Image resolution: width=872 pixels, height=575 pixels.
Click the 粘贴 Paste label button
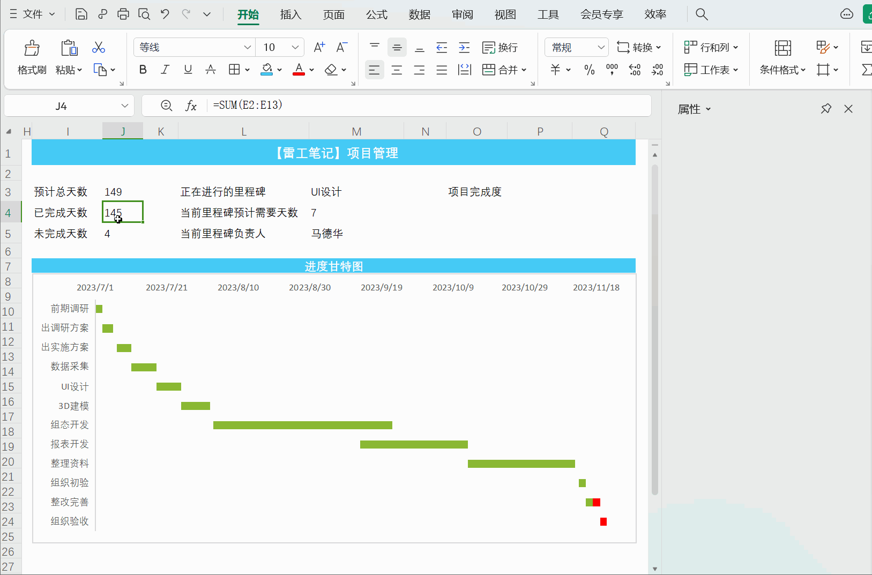69,70
